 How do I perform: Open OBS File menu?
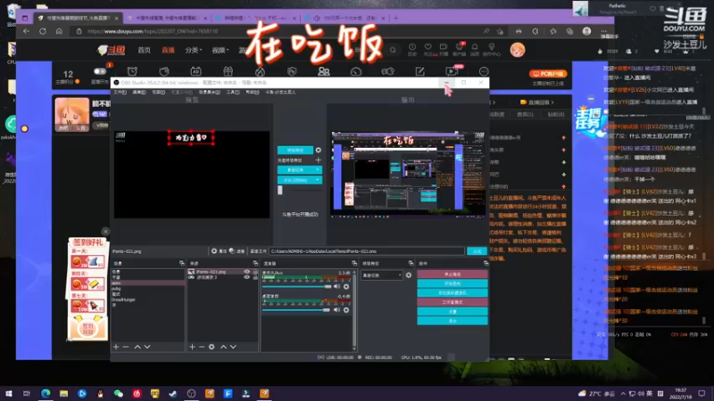(x=120, y=92)
